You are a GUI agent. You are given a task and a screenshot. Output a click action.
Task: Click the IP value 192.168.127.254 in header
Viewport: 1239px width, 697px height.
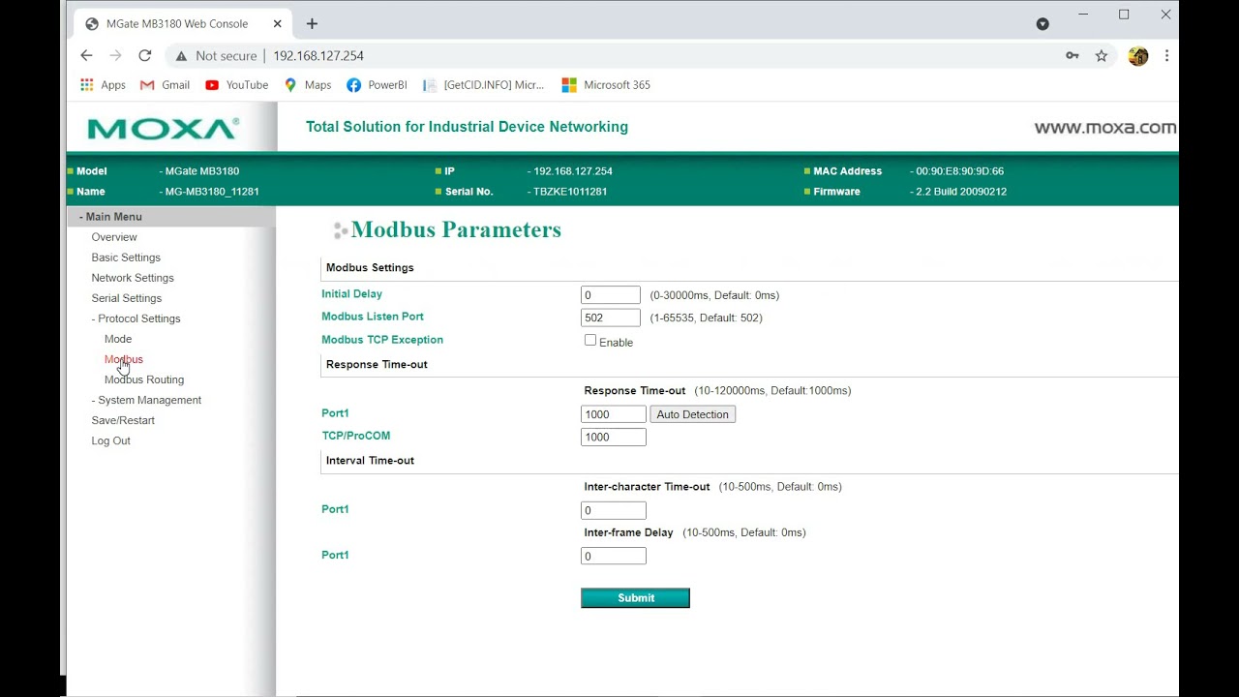click(573, 171)
